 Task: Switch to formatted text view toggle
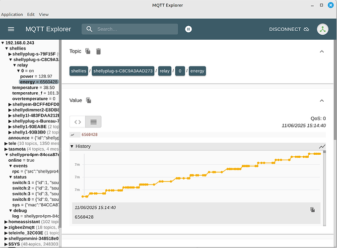pos(93,122)
